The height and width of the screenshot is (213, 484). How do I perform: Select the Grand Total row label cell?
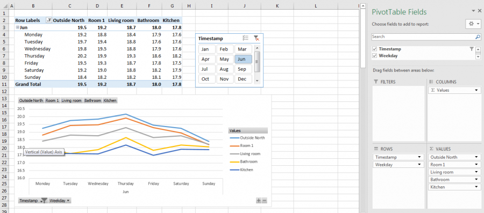[x=33, y=84]
